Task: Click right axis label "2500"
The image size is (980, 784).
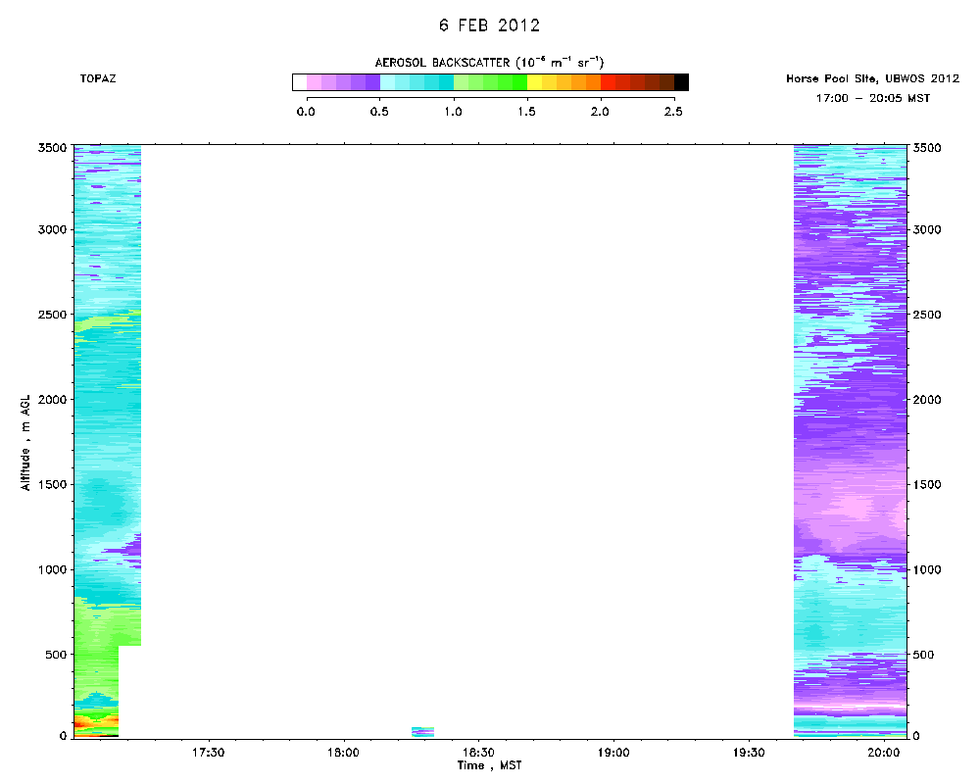Action: [927, 315]
